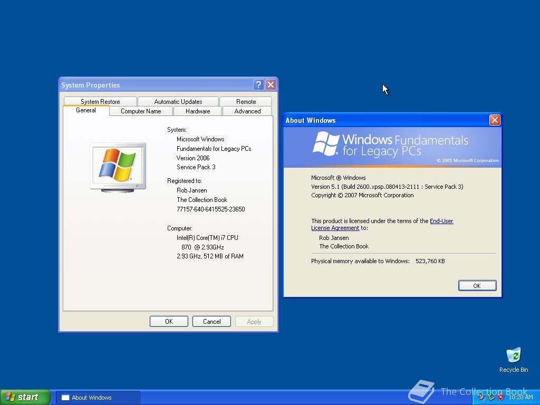
Task: Click the 'Registered to:' label
Action: coord(184,181)
